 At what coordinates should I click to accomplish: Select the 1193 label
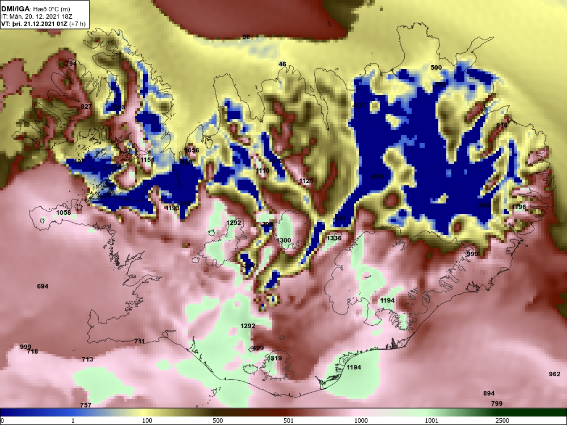172,208
